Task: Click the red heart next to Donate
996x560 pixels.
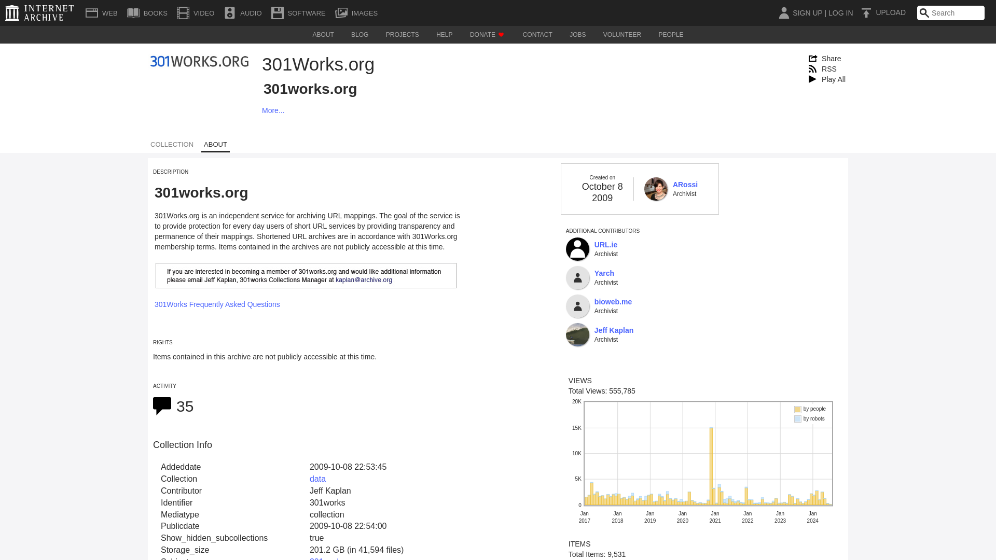Action: [x=501, y=35]
